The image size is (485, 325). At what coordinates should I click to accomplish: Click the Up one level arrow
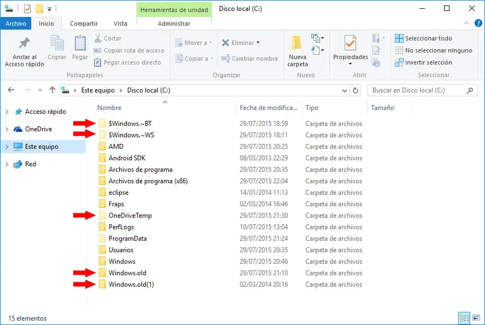52,90
